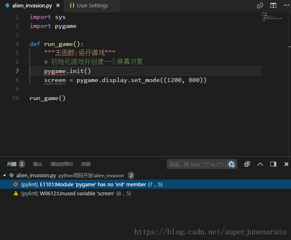The image size is (291, 240).
Task: Open the 终端 terminal tab
Action: tap(86, 164)
